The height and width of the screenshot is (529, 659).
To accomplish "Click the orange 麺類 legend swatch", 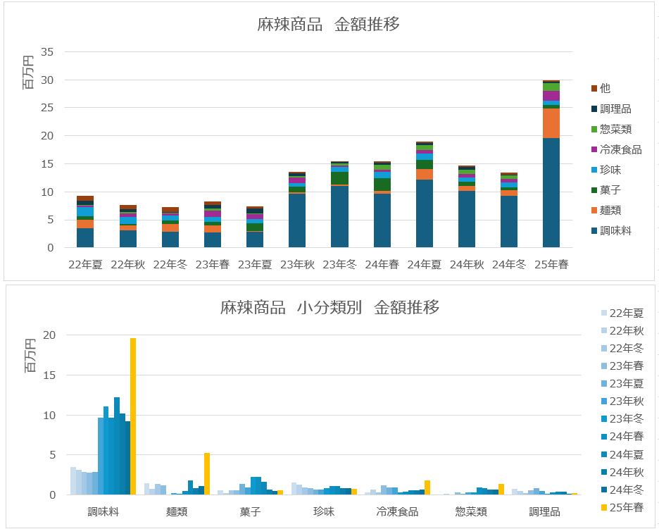I will 594,210.
